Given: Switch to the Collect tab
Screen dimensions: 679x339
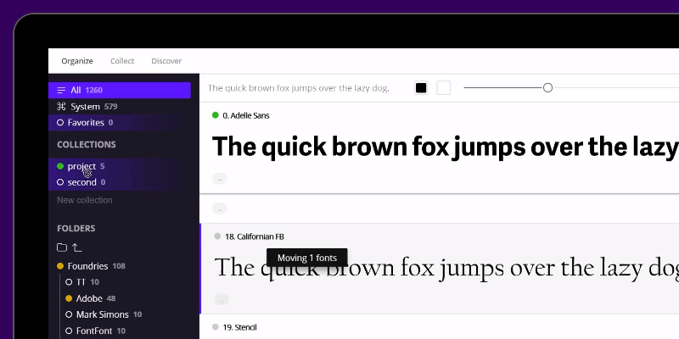Looking at the screenshot, I should click(122, 61).
